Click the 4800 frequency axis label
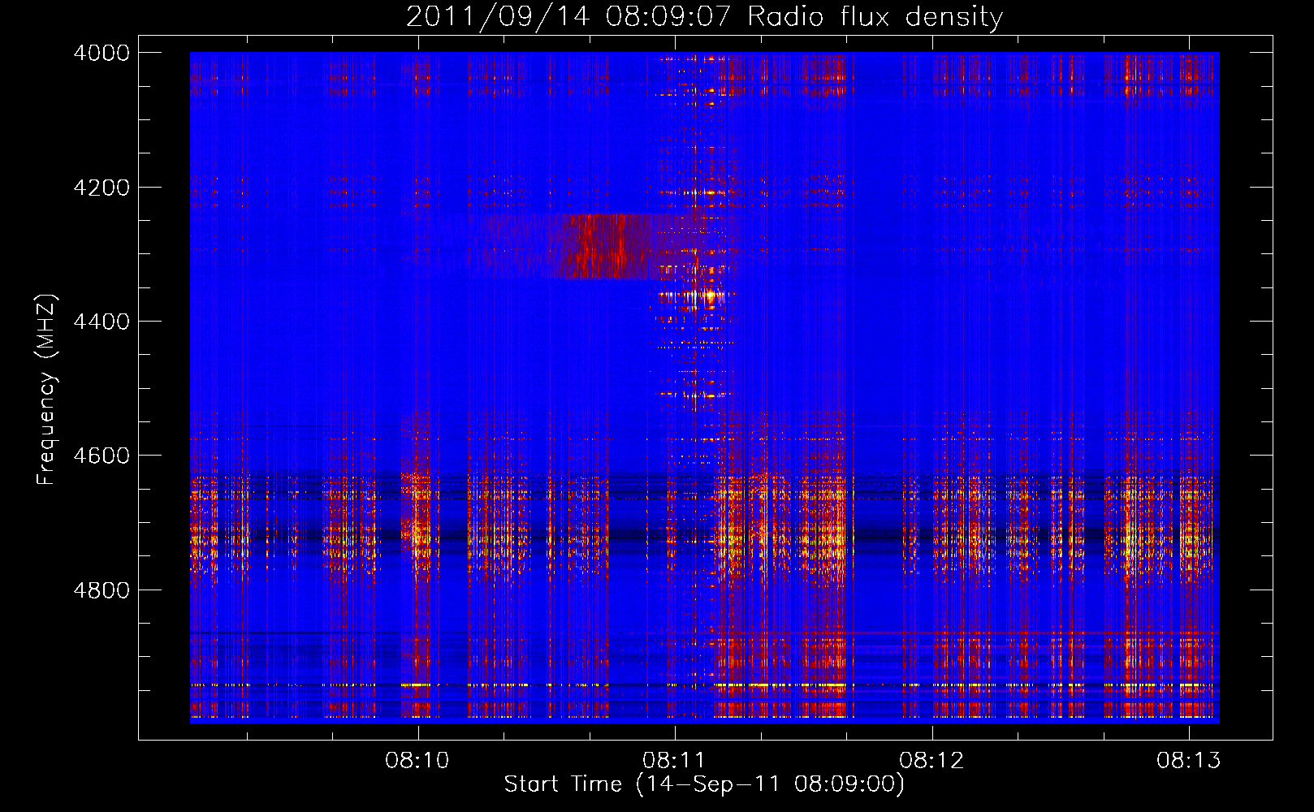Viewport: 1314px width, 812px height. point(102,590)
